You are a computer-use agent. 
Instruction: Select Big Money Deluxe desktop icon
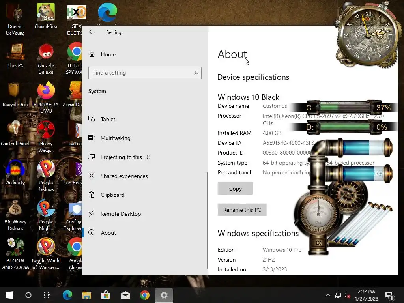pyautogui.click(x=15, y=215)
